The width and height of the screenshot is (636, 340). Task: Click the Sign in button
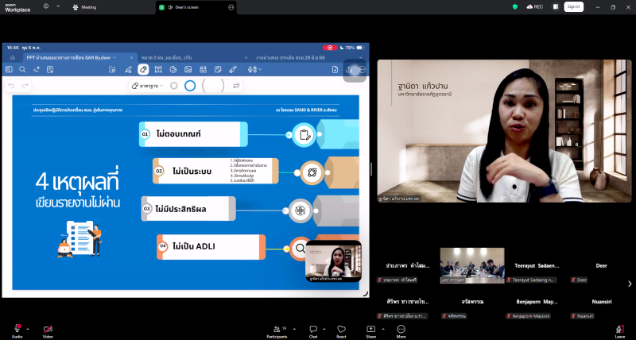click(x=573, y=7)
